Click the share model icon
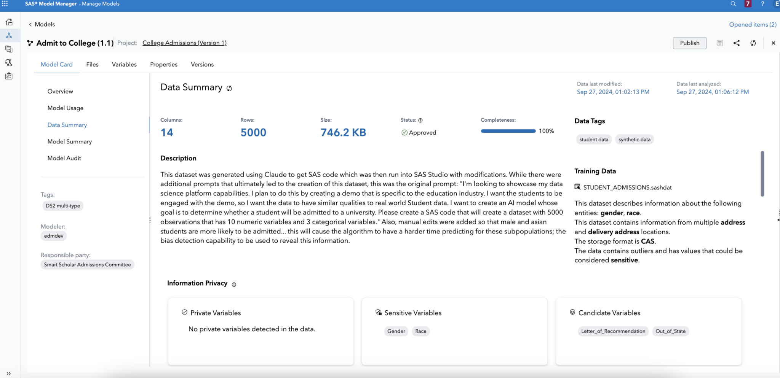 point(737,43)
